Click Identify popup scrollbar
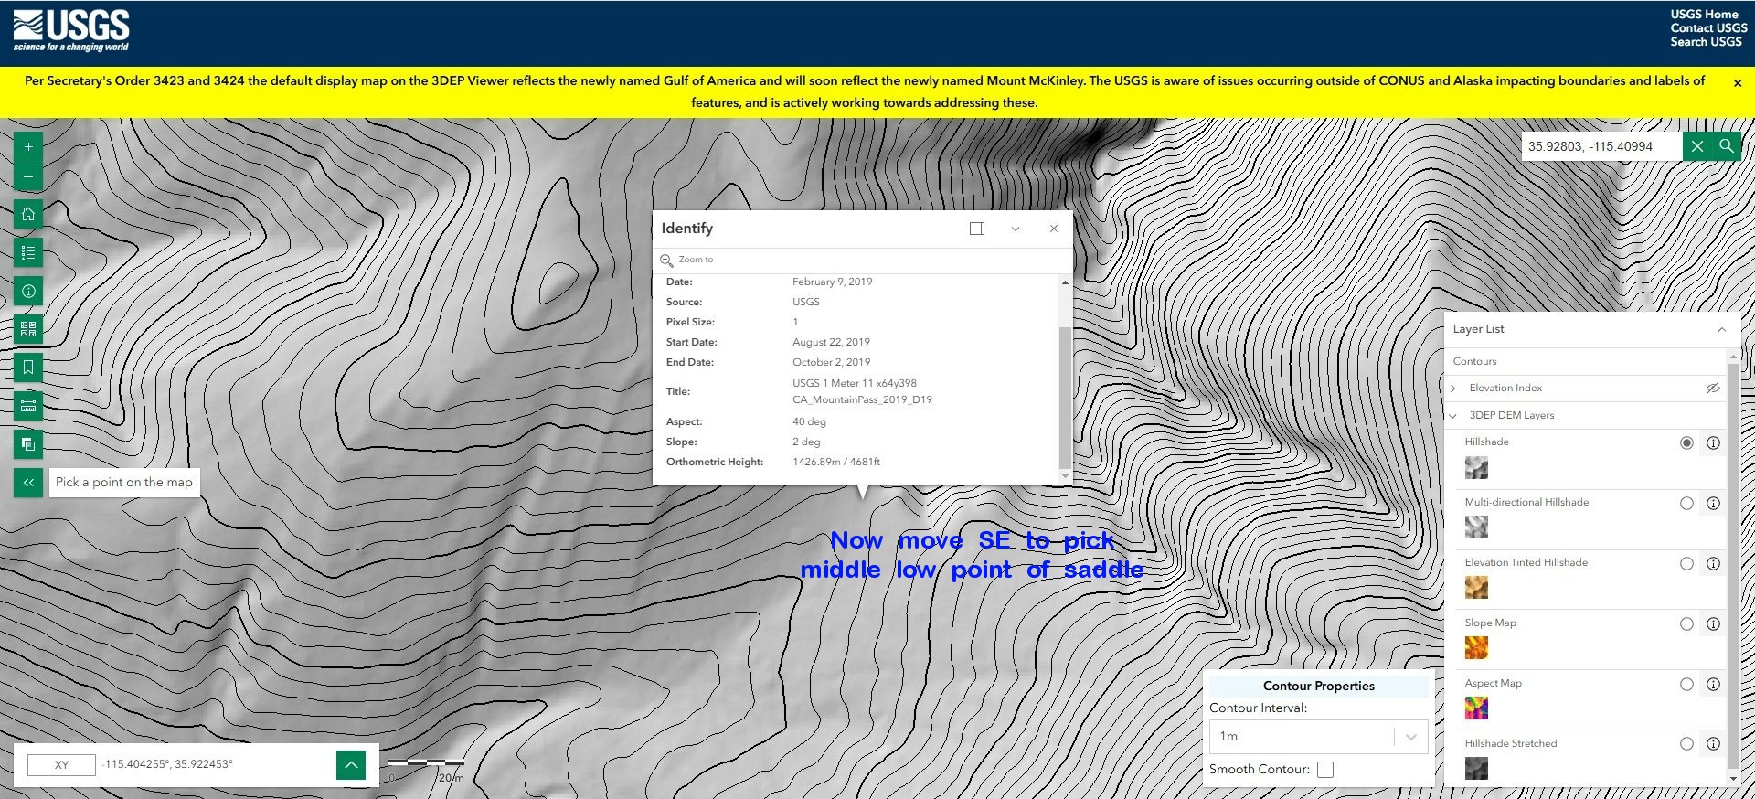 click(1064, 398)
